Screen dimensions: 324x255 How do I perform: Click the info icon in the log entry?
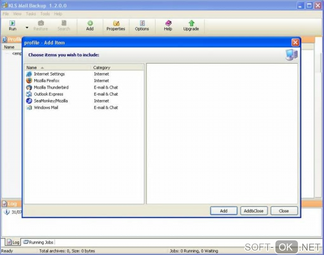click(x=7, y=212)
